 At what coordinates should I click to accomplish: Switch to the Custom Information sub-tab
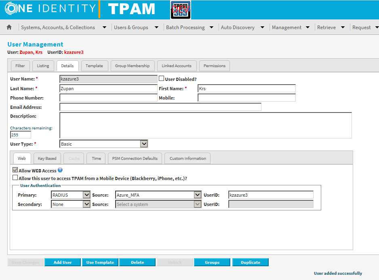click(x=188, y=159)
